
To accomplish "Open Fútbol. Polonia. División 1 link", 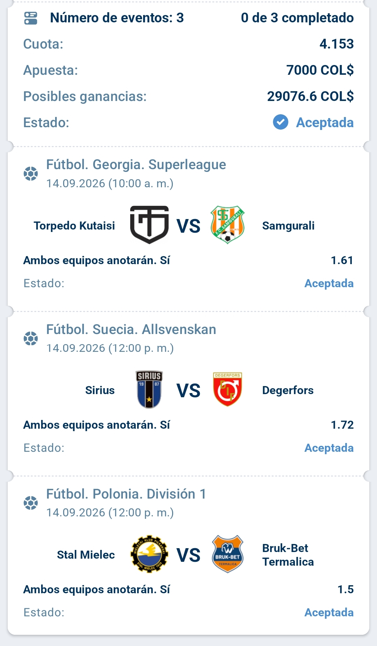I will 126,494.
